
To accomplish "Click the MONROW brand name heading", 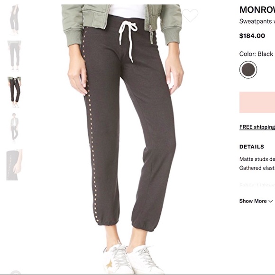I will coord(257,10).
